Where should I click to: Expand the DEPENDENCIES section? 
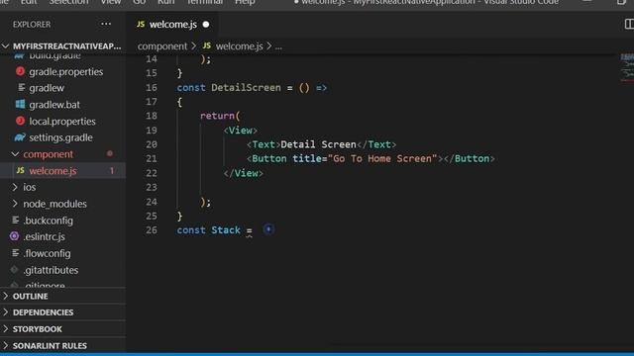6,312
